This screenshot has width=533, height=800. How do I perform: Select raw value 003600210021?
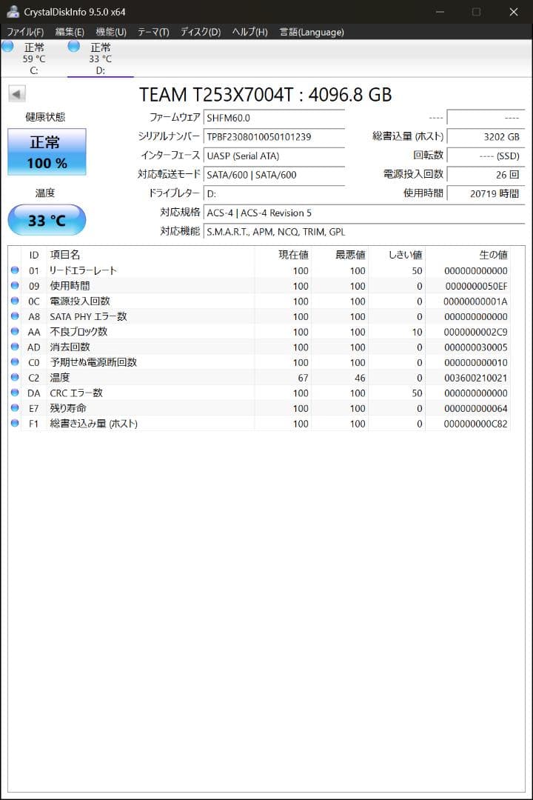476,378
